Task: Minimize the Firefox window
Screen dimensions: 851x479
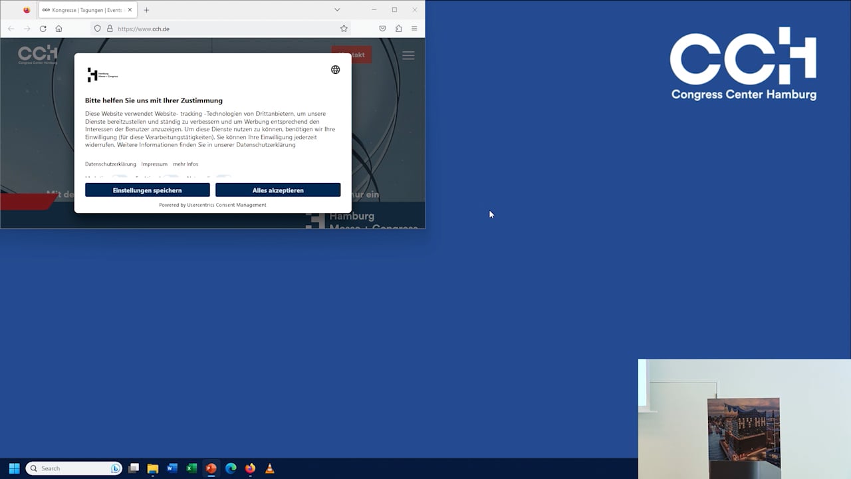Action: tap(374, 10)
